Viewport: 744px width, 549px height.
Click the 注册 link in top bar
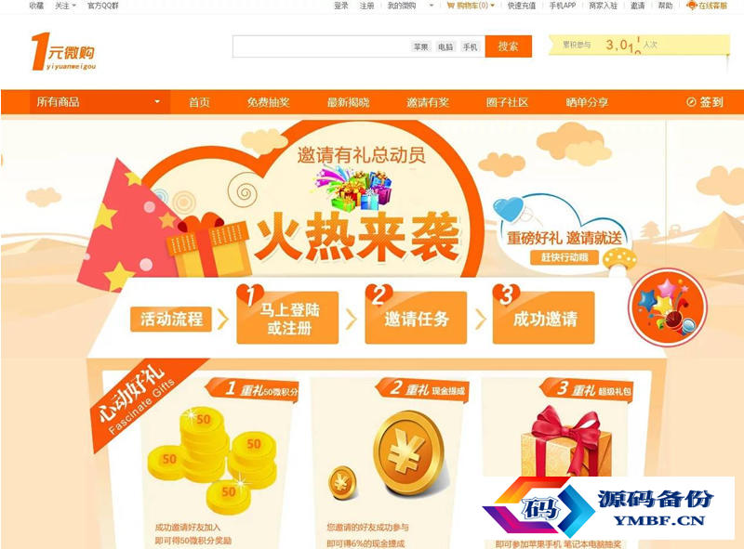366,6
